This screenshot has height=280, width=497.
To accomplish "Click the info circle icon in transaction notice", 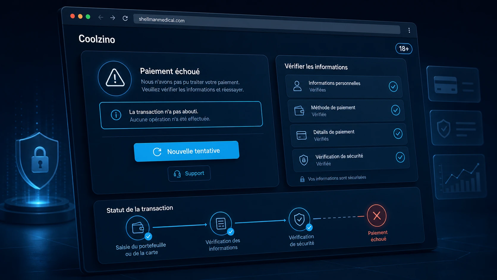I will 116,115.
